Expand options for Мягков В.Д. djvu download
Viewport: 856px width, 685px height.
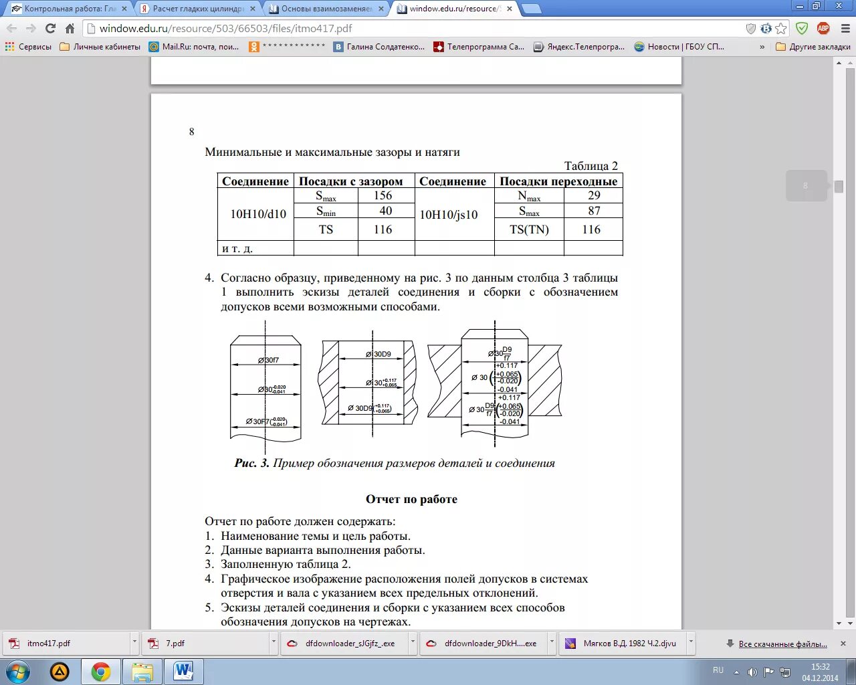691,644
